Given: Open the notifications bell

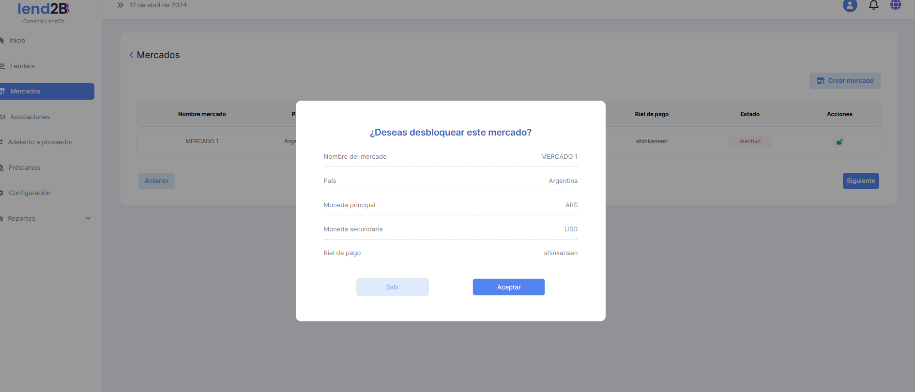Looking at the screenshot, I should coord(873,5).
